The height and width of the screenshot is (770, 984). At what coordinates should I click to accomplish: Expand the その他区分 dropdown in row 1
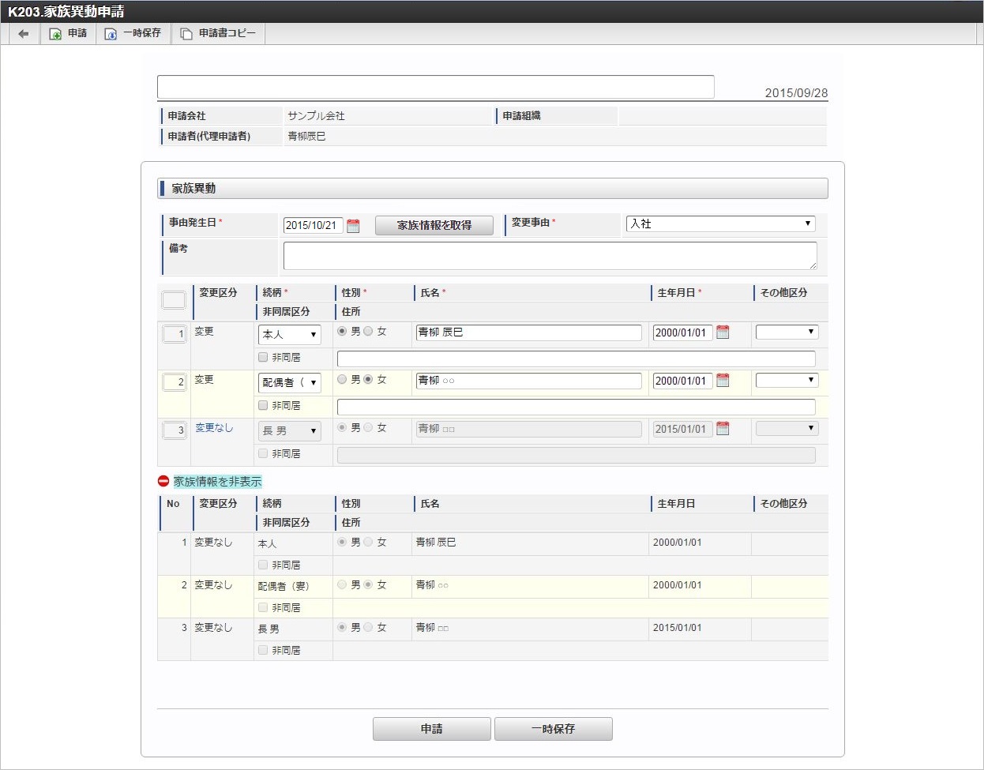(787, 332)
